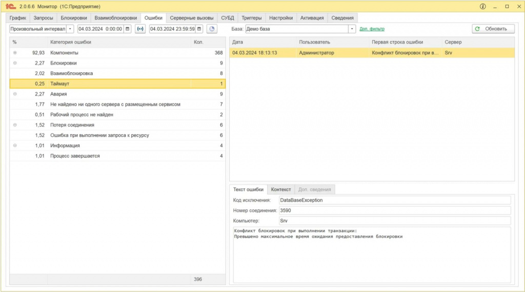Collapse the Потеря соединения group

point(15,125)
